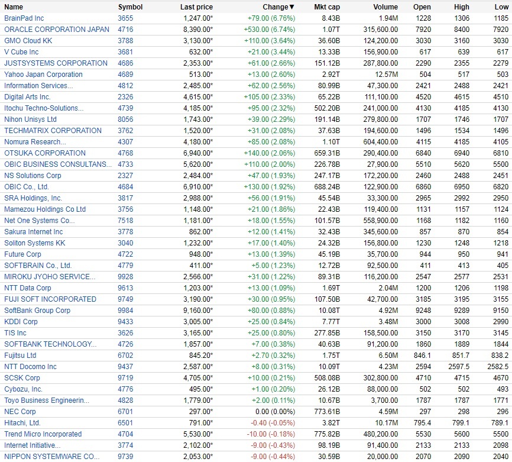This screenshot has width=512, height=462.
Task: Open the Sakura Internet Inc link
Action: tap(33, 232)
